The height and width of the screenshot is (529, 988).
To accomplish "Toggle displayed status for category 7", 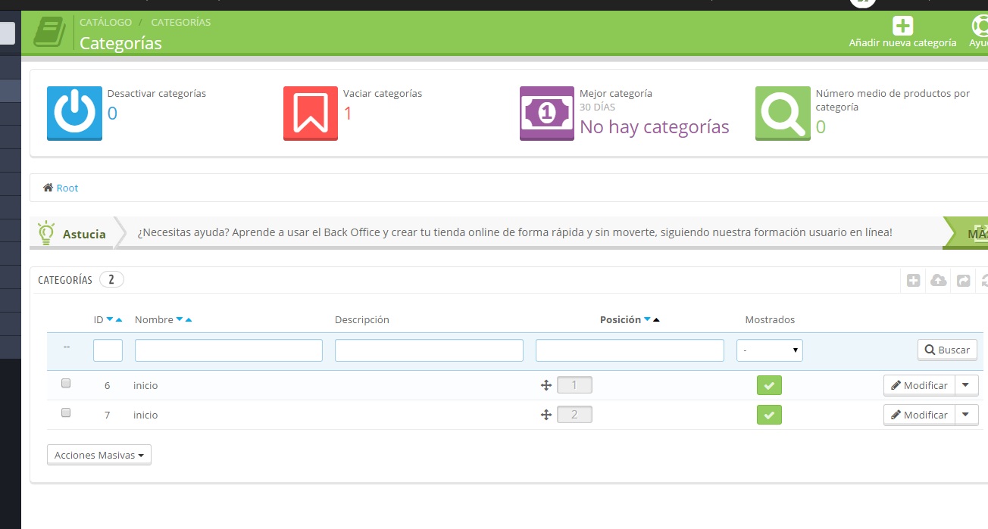I will (769, 415).
